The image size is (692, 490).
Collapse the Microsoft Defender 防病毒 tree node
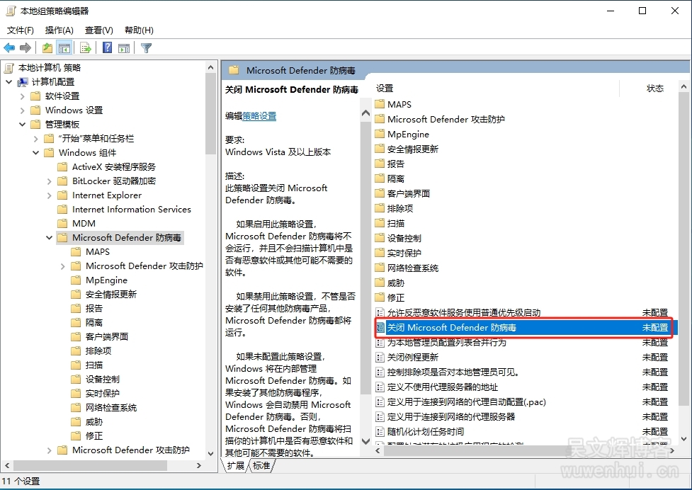click(x=50, y=238)
